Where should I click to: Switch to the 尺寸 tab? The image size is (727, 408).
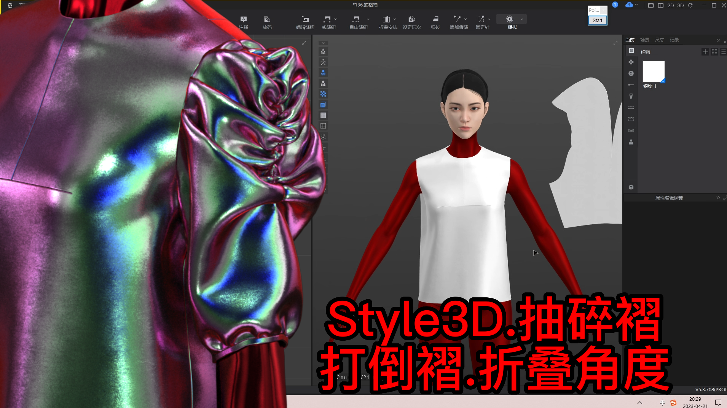[x=660, y=40]
